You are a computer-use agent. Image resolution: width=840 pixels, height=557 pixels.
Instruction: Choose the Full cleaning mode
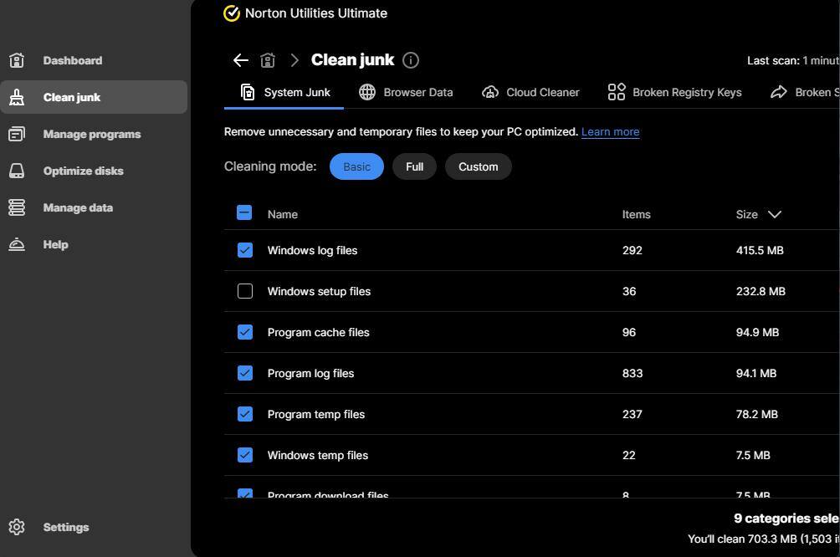point(414,166)
